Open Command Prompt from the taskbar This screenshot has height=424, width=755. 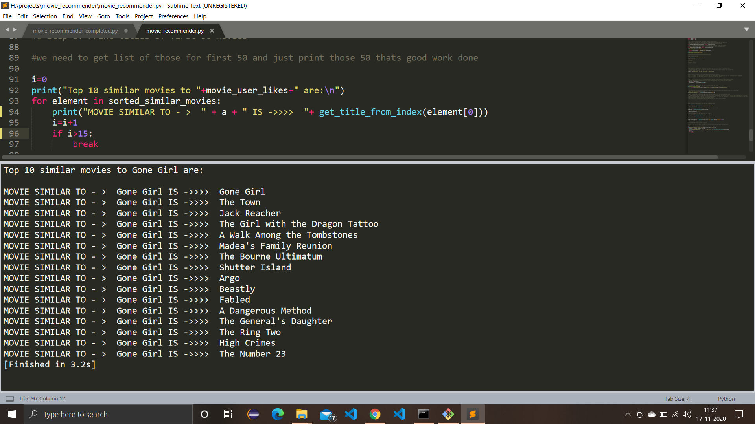[424, 414]
